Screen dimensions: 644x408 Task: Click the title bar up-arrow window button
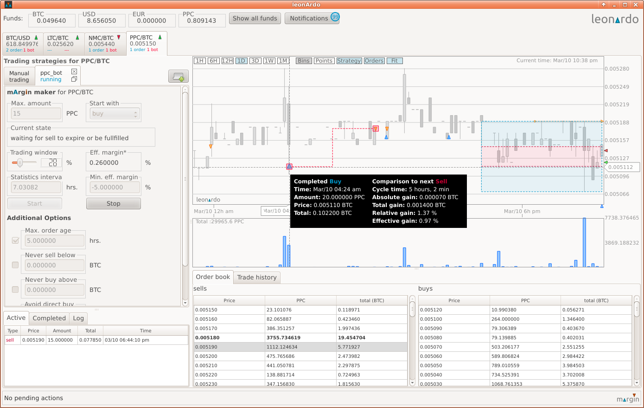tap(604, 5)
